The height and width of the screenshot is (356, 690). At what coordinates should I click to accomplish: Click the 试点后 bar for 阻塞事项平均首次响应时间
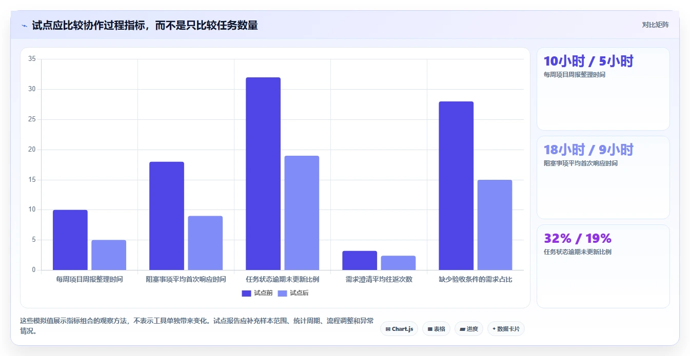205,243
